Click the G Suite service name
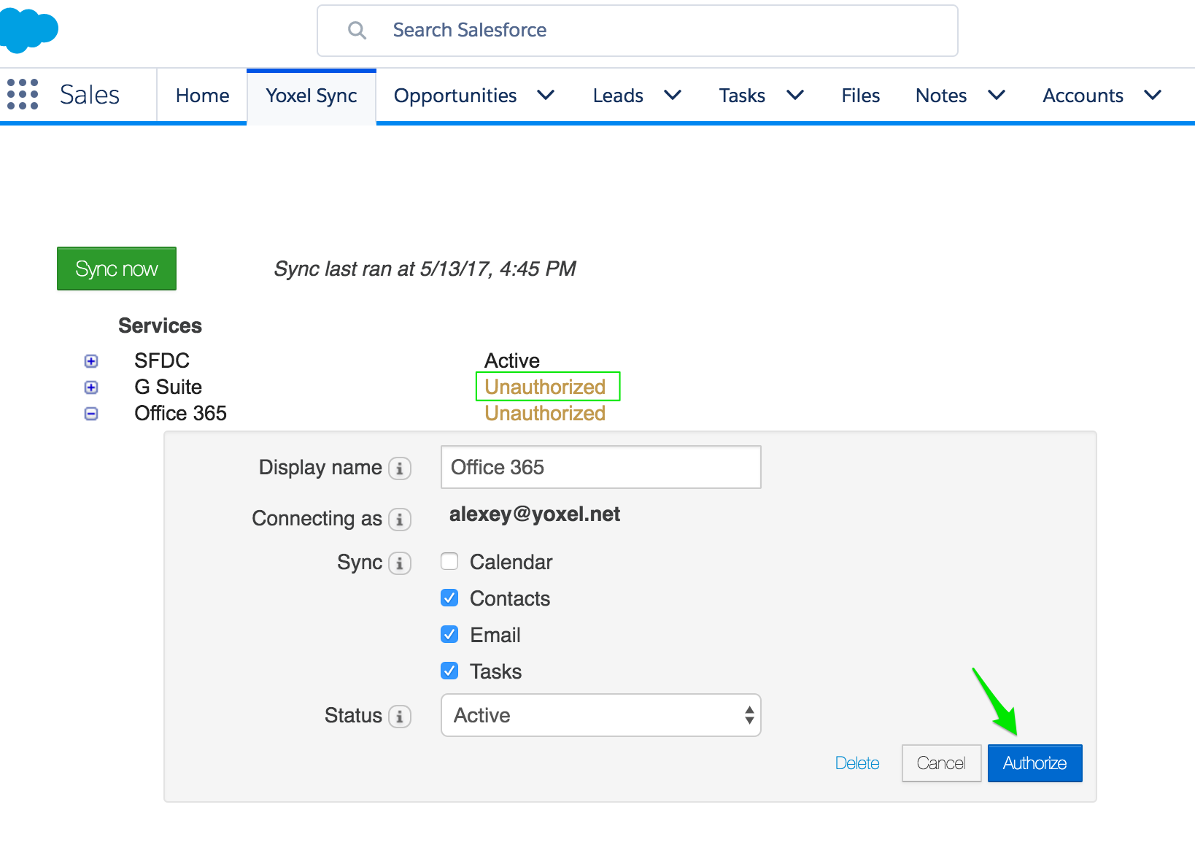Image resolution: width=1195 pixels, height=845 pixels. click(x=168, y=387)
